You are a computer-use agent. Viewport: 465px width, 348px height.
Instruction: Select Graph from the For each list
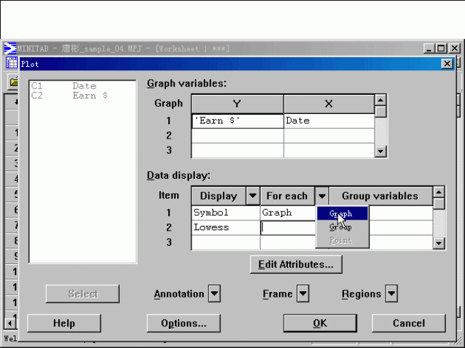pos(342,214)
